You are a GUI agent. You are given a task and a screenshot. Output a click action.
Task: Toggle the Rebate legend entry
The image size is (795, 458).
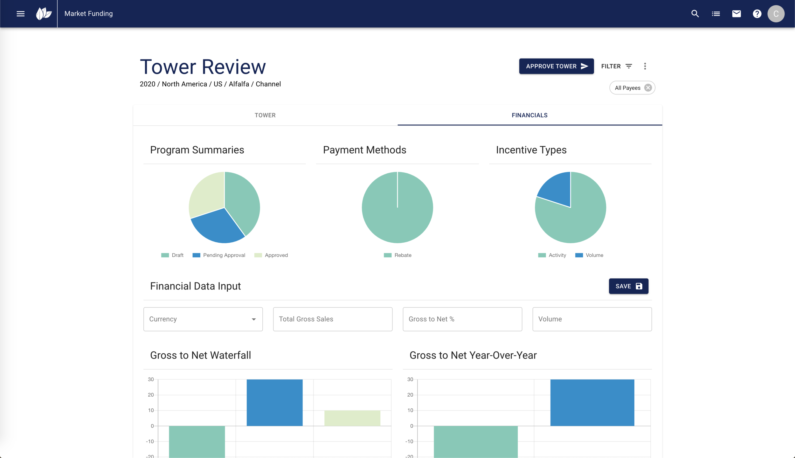[x=397, y=255]
